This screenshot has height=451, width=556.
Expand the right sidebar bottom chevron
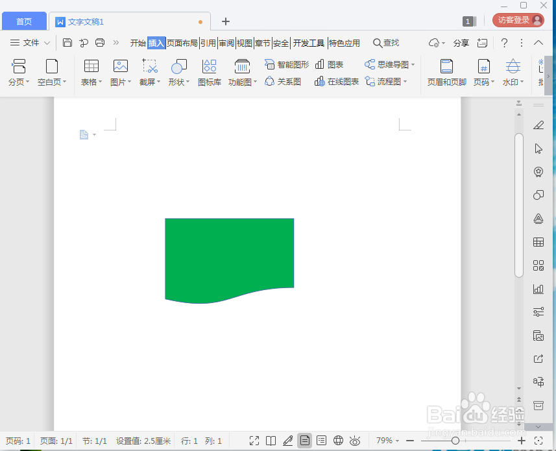(538, 427)
